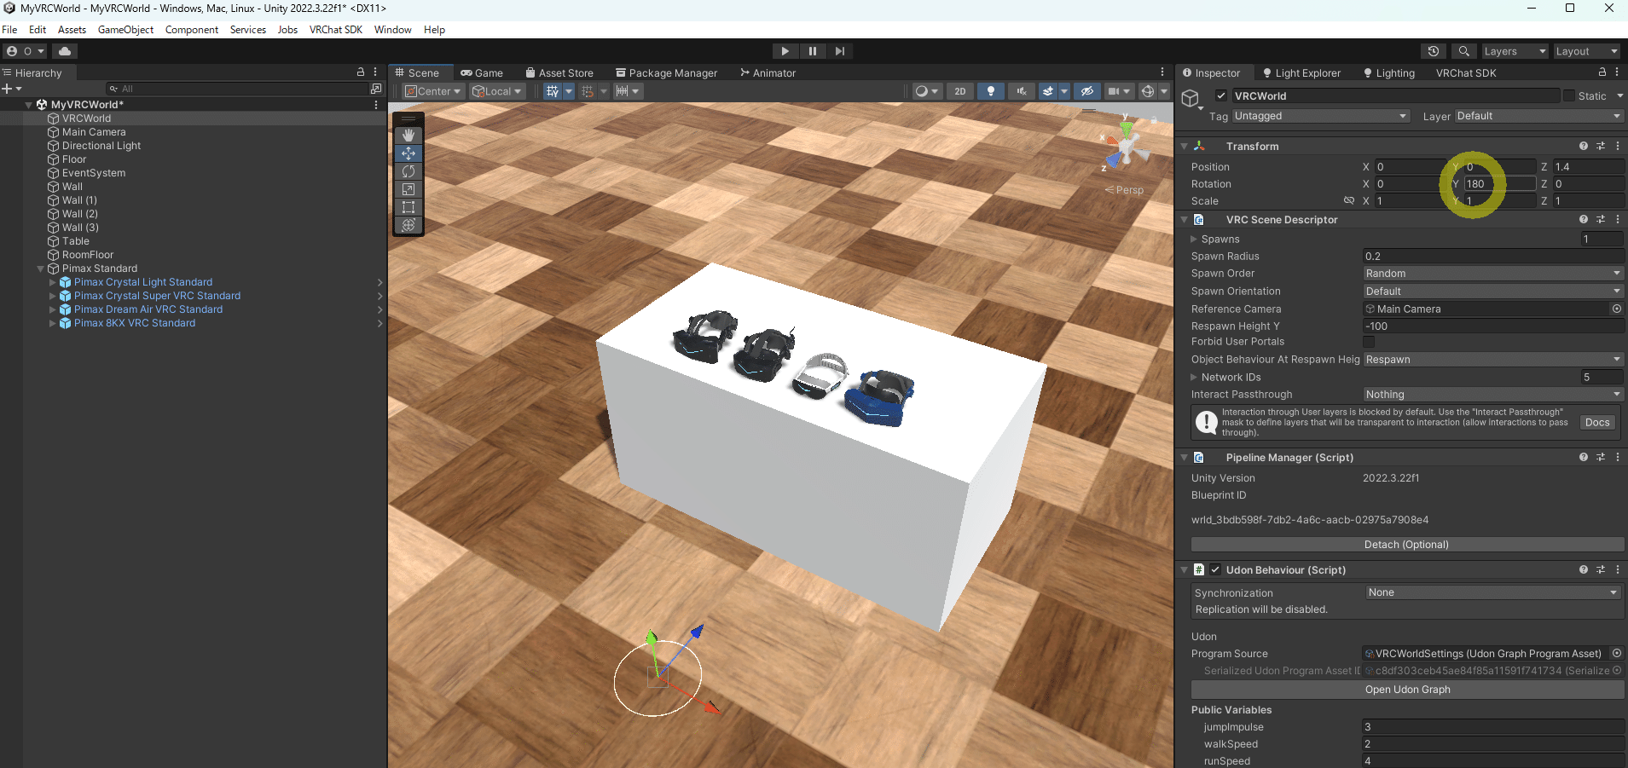Click the Docs button
The height and width of the screenshot is (768, 1628).
pos(1597,423)
